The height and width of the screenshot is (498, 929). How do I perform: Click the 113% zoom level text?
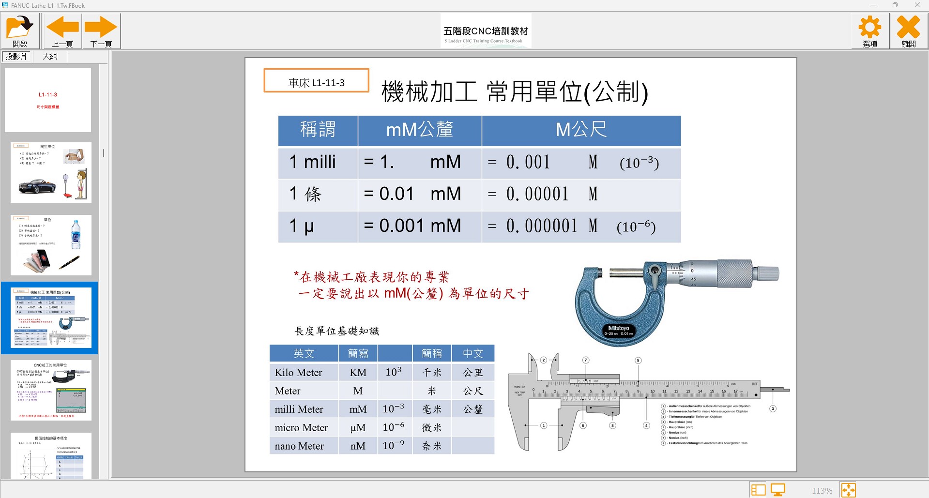point(822,490)
